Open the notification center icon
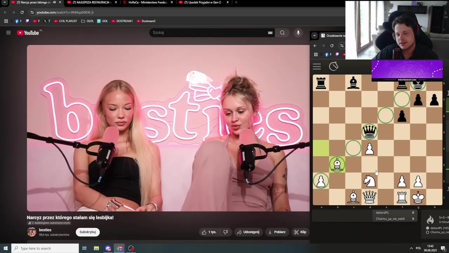449x253 pixels. [443, 248]
